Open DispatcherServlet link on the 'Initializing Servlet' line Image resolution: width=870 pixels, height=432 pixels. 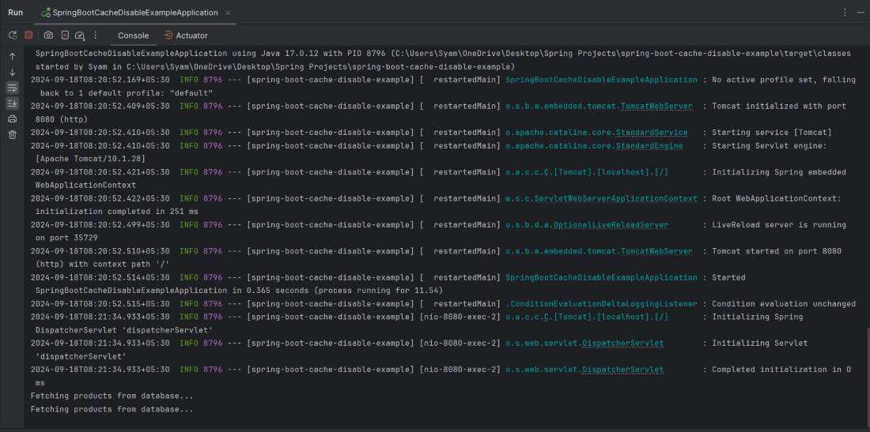tap(622, 344)
